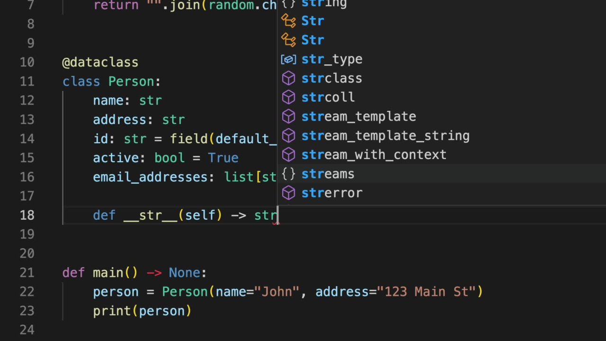
Task: Click the cube icon beside stream_template
Action: pyautogui.click(x=288, y=117)
